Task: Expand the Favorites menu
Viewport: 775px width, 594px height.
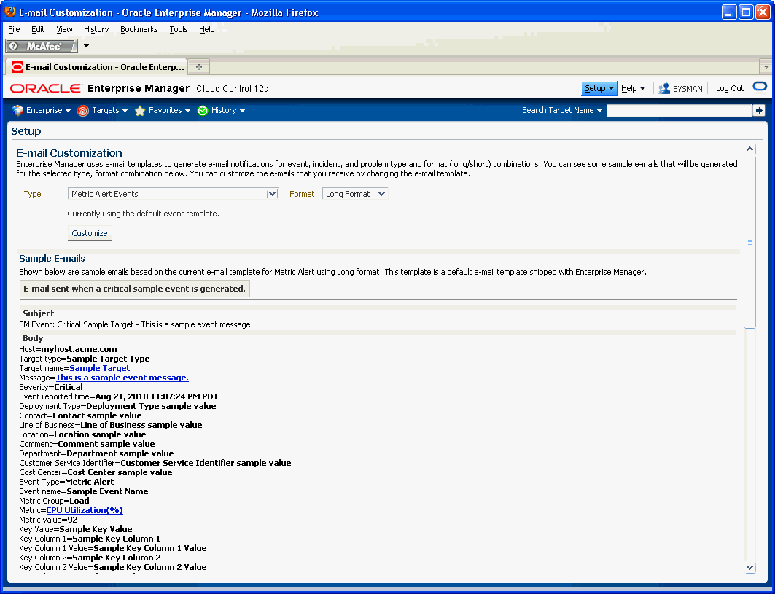Action: pyautogui.click(x=170, y=110)
